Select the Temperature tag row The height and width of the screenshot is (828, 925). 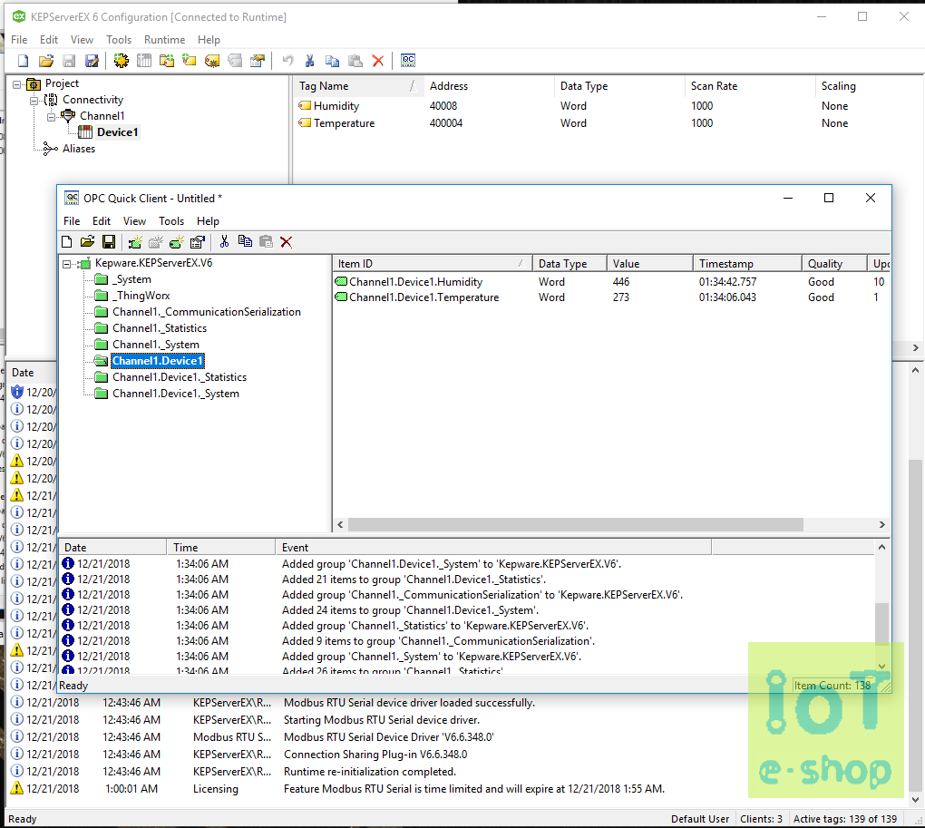(609, 123)
